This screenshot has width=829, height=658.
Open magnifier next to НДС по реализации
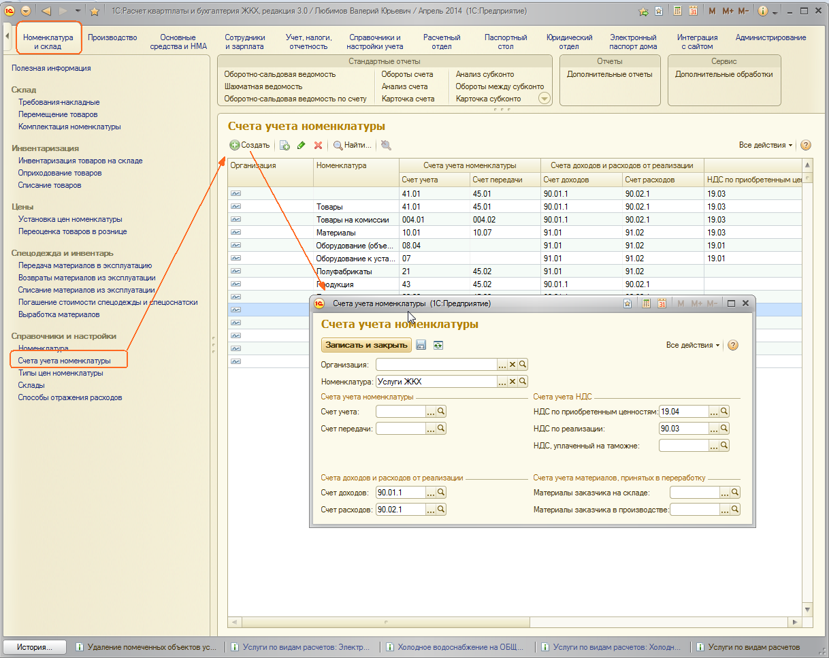coord(724,429)
